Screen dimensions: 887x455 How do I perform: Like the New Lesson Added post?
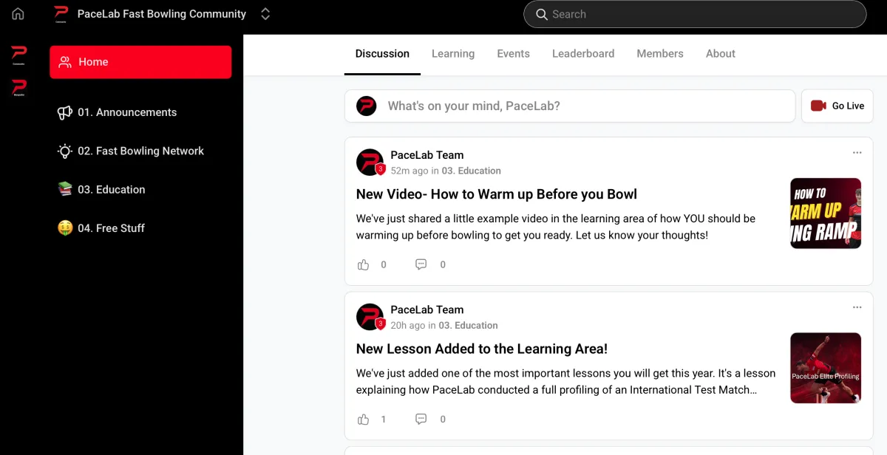coord(363,419)
